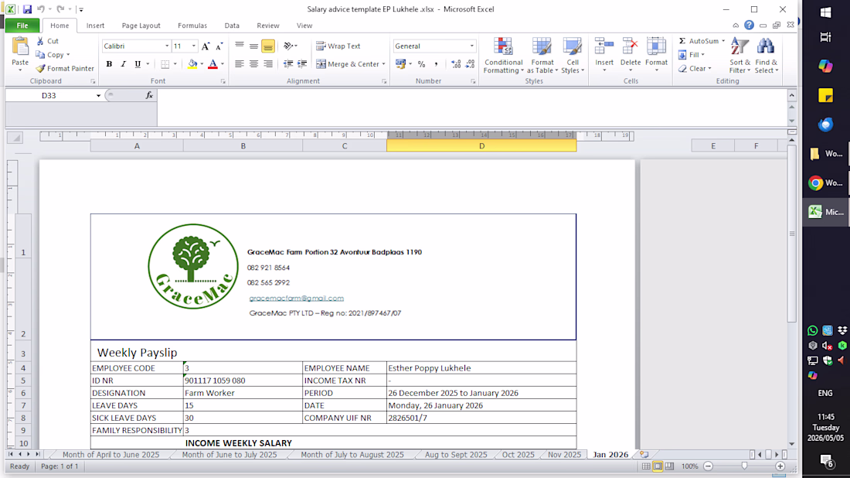Open the File tab
Screen dimensions: 850x478
point(22,26)
